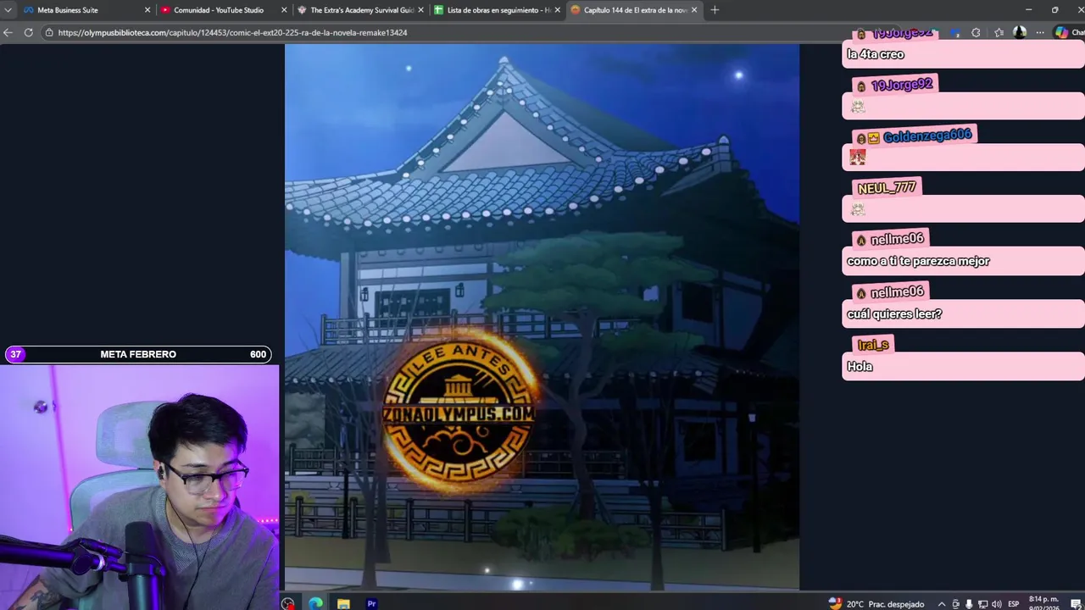Viewport: 1085px width, 610px height.
Task: View site information padlock icon
Action: (x=50, y=32)
